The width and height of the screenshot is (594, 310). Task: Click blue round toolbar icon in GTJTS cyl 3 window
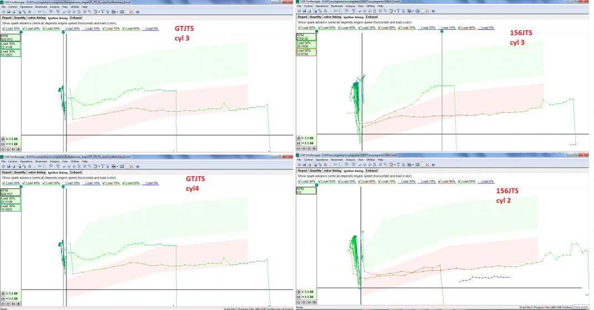138,12
